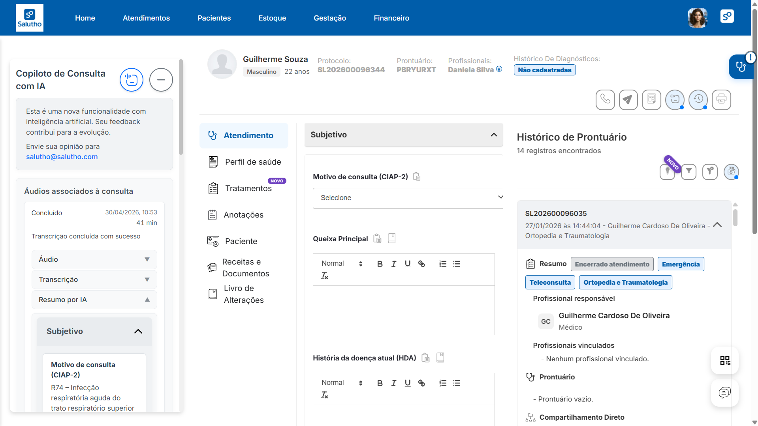Click clipboard icon next to Queixa Principal
This screenshot has width=758, height=426.
click(377, 238)
